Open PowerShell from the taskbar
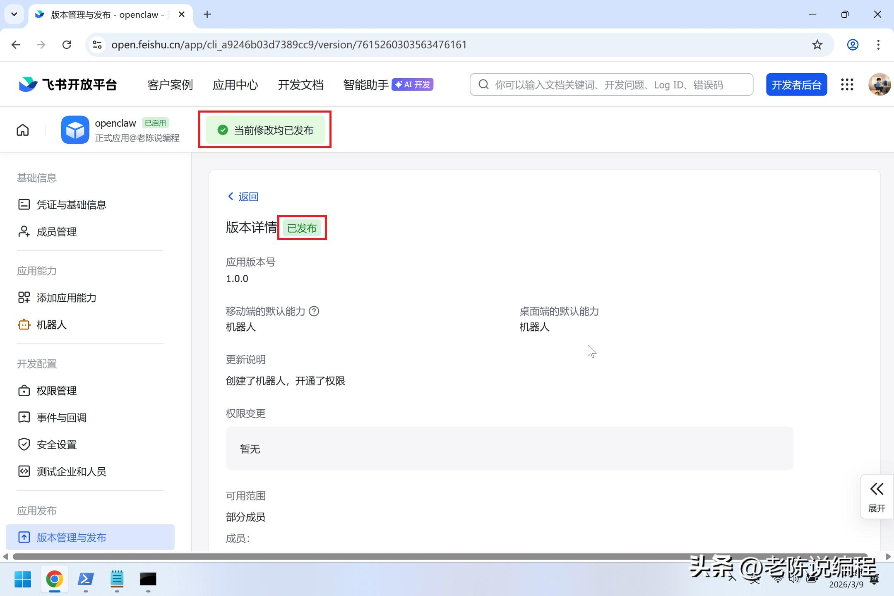Screen dimensions: 894x596 86,579
